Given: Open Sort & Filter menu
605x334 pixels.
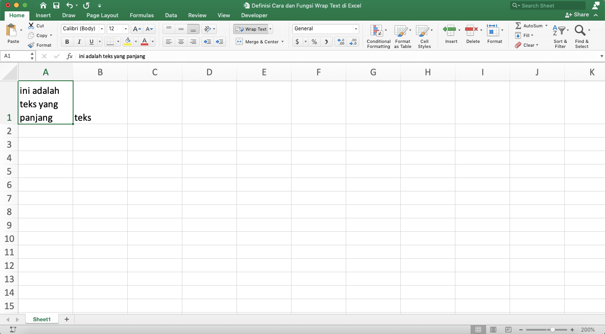Looking at the screenshot, I should pos(560,37).
